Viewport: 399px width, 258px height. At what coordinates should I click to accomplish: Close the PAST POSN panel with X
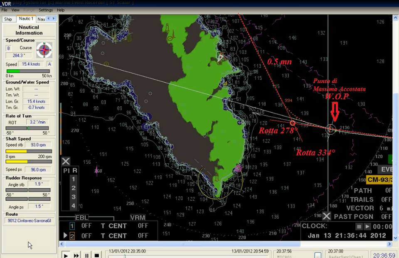[327, 216]
